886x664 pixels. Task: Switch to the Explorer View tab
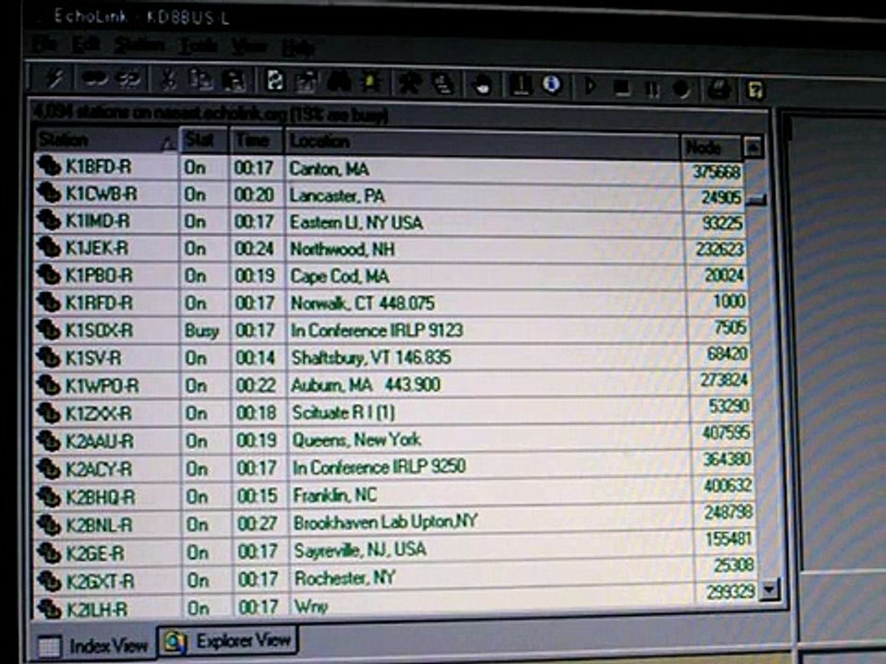click(227, 642)
